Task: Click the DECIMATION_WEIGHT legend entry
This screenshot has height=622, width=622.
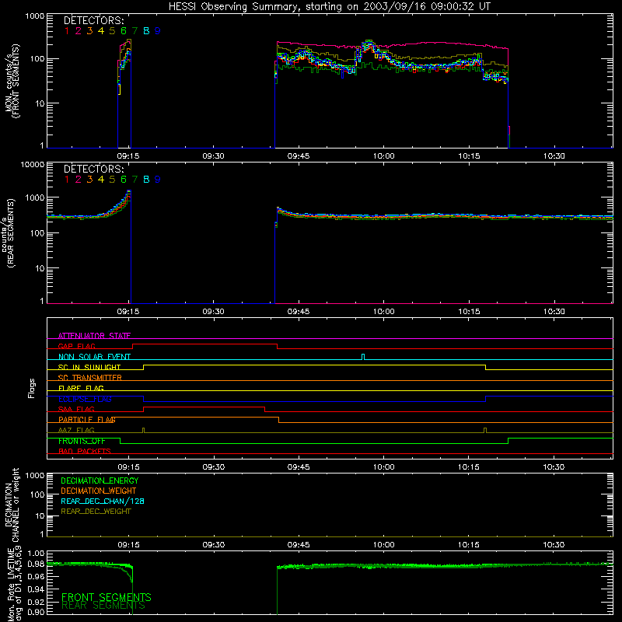Action: (99, 491)
